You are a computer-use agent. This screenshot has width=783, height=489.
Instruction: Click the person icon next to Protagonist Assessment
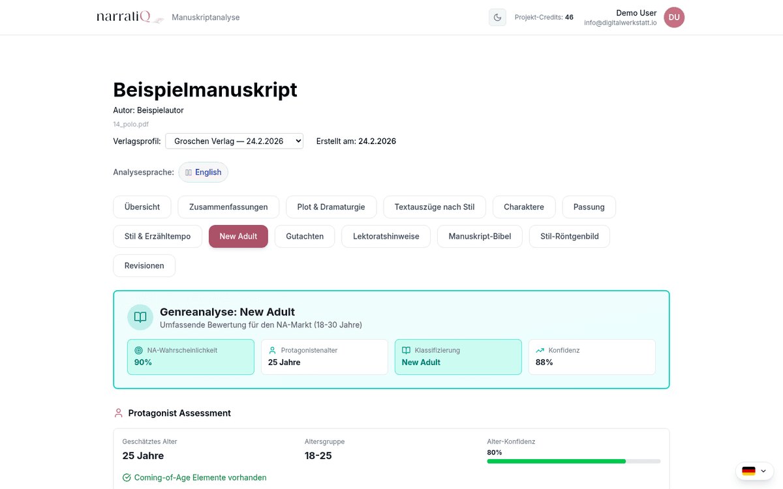tap(118, 413)
